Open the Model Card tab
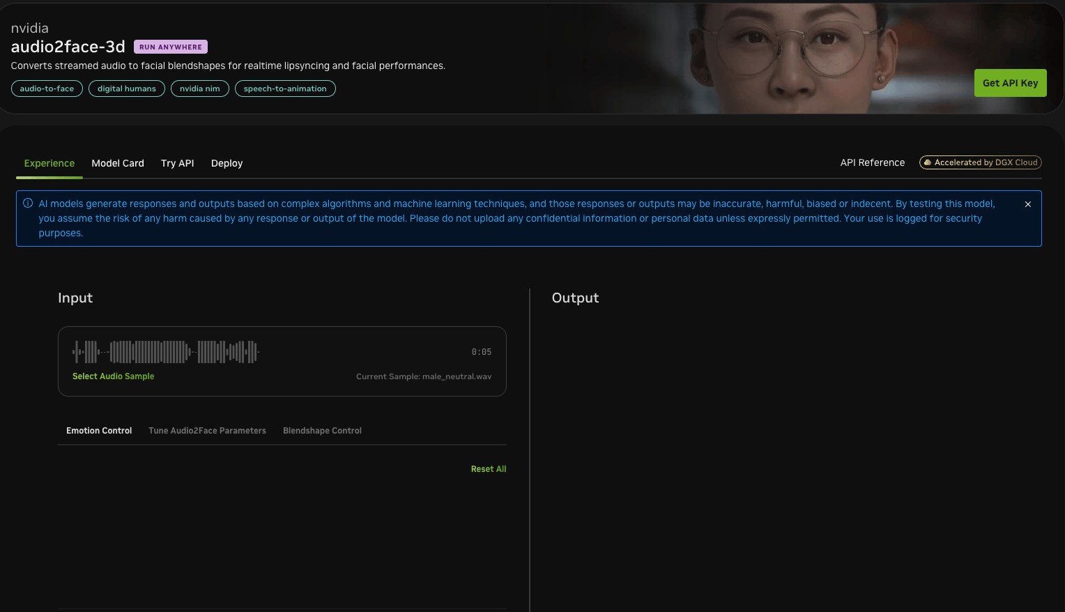This screenshot has height=612, width=1065. [118, 163]
